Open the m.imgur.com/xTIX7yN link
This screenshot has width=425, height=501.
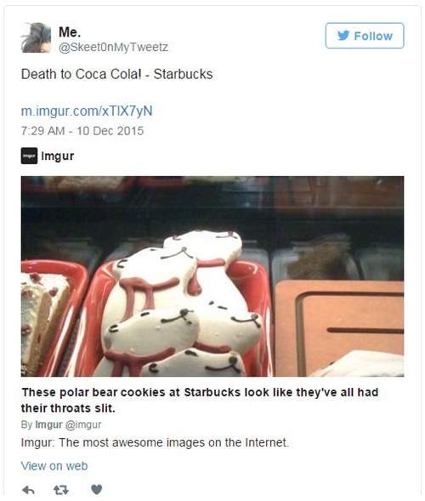click(x=87, y=111)
